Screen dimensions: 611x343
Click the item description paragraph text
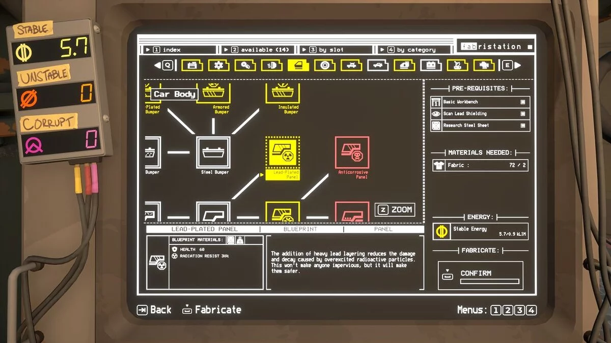pos(343,262)
